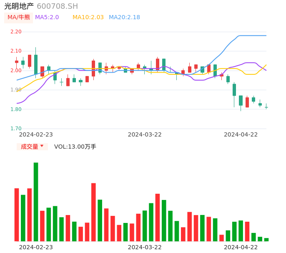This screenshot has width=286, height=253.
Task: Click the VOL:13.00万手 volume readout
Action: 75,147
